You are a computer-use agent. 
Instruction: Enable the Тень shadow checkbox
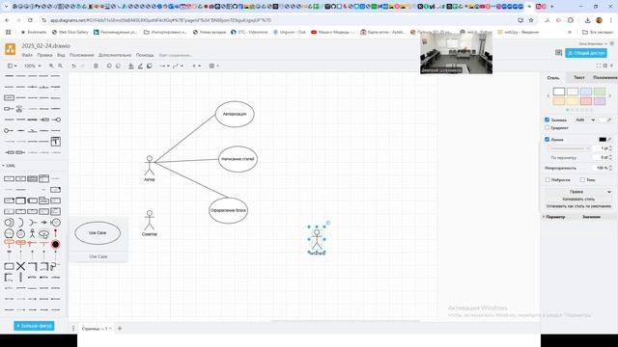click(582, 180)
